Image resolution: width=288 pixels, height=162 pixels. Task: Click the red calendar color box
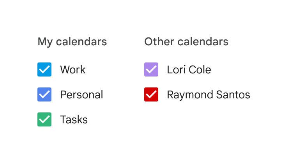tap(151, 95)
